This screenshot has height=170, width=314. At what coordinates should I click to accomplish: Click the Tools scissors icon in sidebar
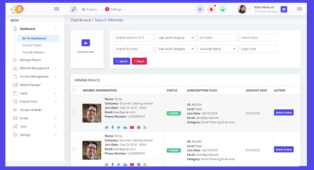click(x=15, y=127)
